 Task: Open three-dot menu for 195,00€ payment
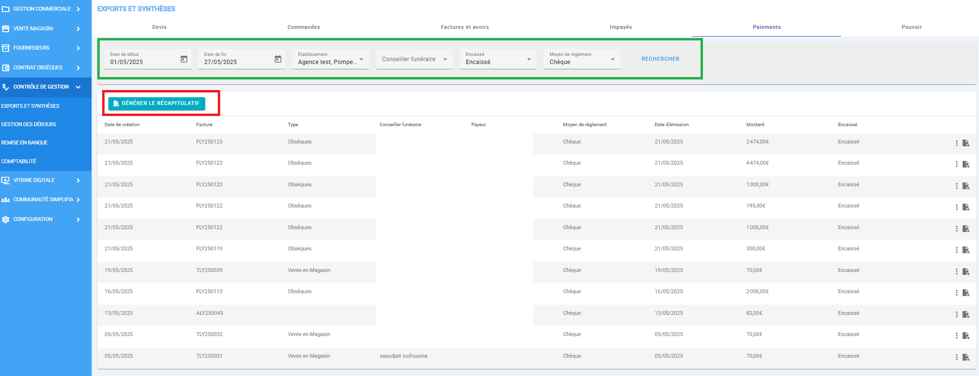tap(956, 207)
